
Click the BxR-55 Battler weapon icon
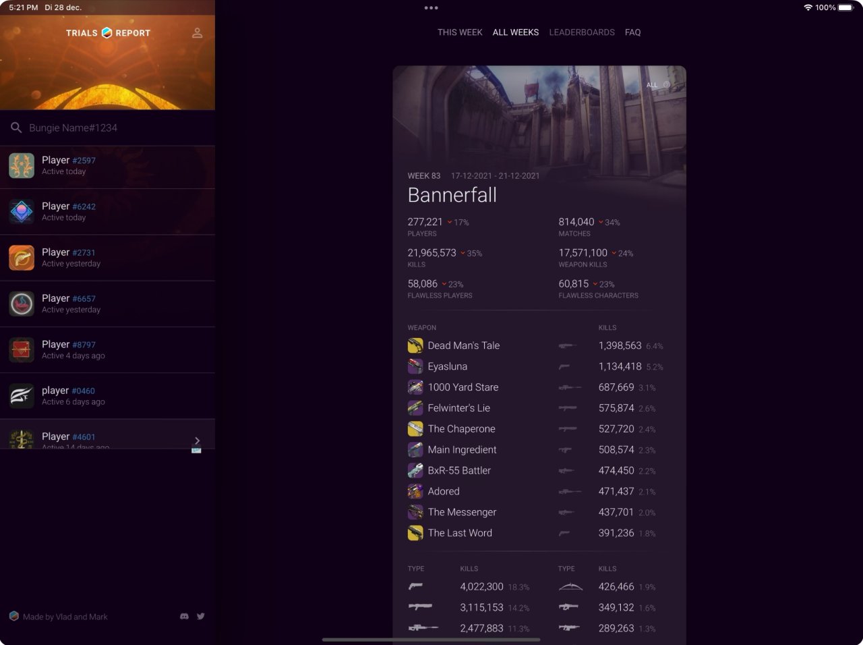click(415, 471)
